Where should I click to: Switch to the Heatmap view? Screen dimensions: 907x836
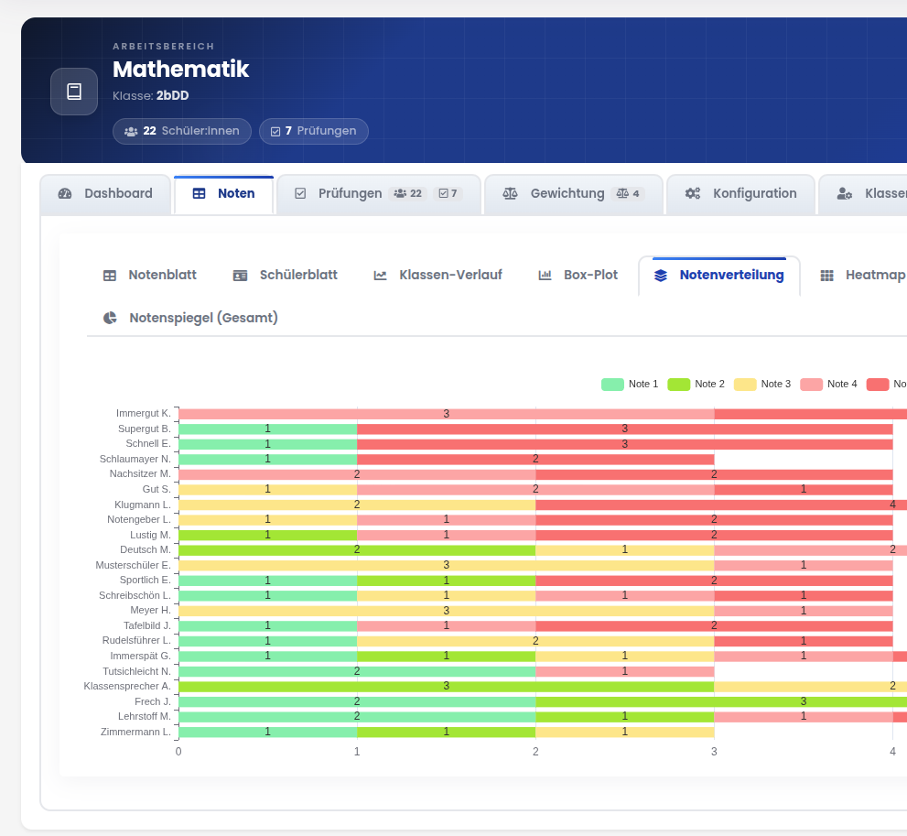(862, 275)
